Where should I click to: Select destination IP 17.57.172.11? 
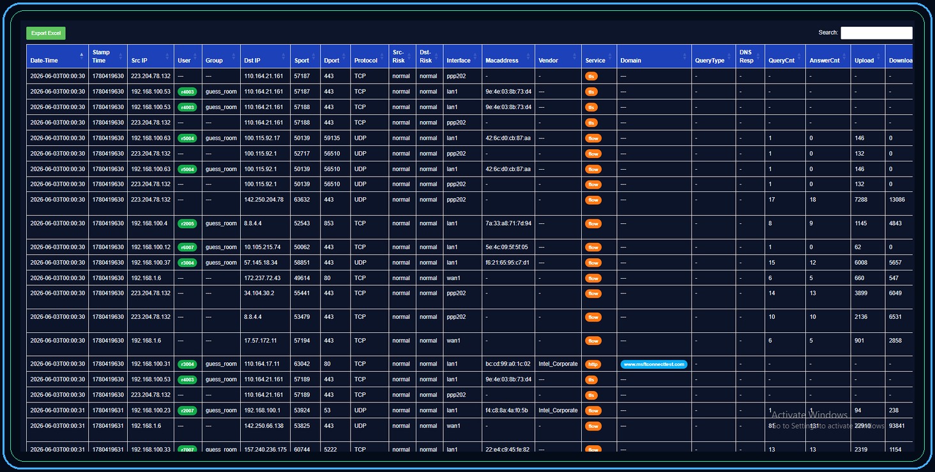point(261,341)
